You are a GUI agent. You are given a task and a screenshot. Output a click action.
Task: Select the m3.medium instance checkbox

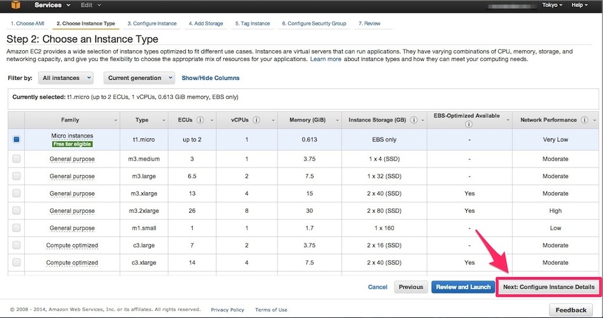click(17, 159)
